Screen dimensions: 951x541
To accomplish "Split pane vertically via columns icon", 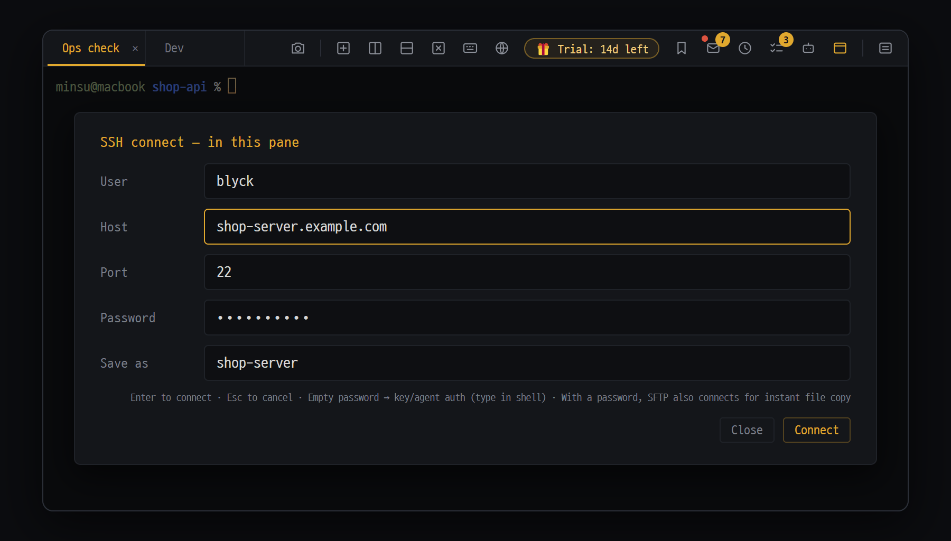I will 375,48.
